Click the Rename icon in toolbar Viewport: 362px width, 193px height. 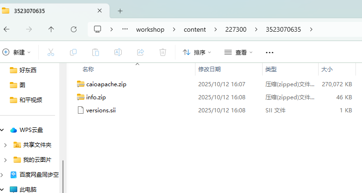pos(118,52)
